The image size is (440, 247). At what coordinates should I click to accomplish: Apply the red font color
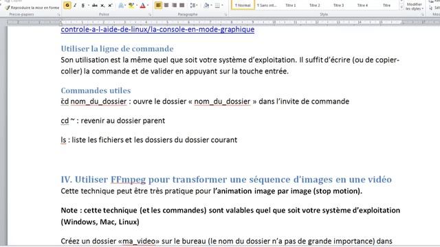coord(142,5)
